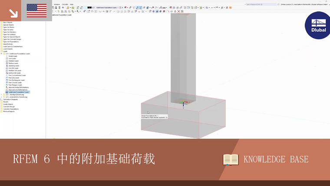330x186 pixels.
Task: Open the Load Wizards folder
Action: pyautogui.click(x=7, y=49)
